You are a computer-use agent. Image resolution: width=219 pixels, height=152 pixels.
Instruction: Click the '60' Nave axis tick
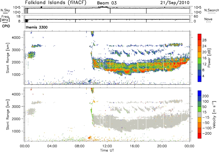(196, 16)
